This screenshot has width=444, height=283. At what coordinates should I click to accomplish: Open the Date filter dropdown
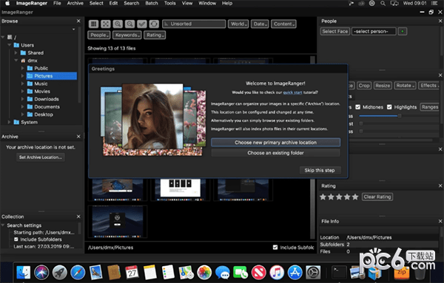[x=260, y=24]
